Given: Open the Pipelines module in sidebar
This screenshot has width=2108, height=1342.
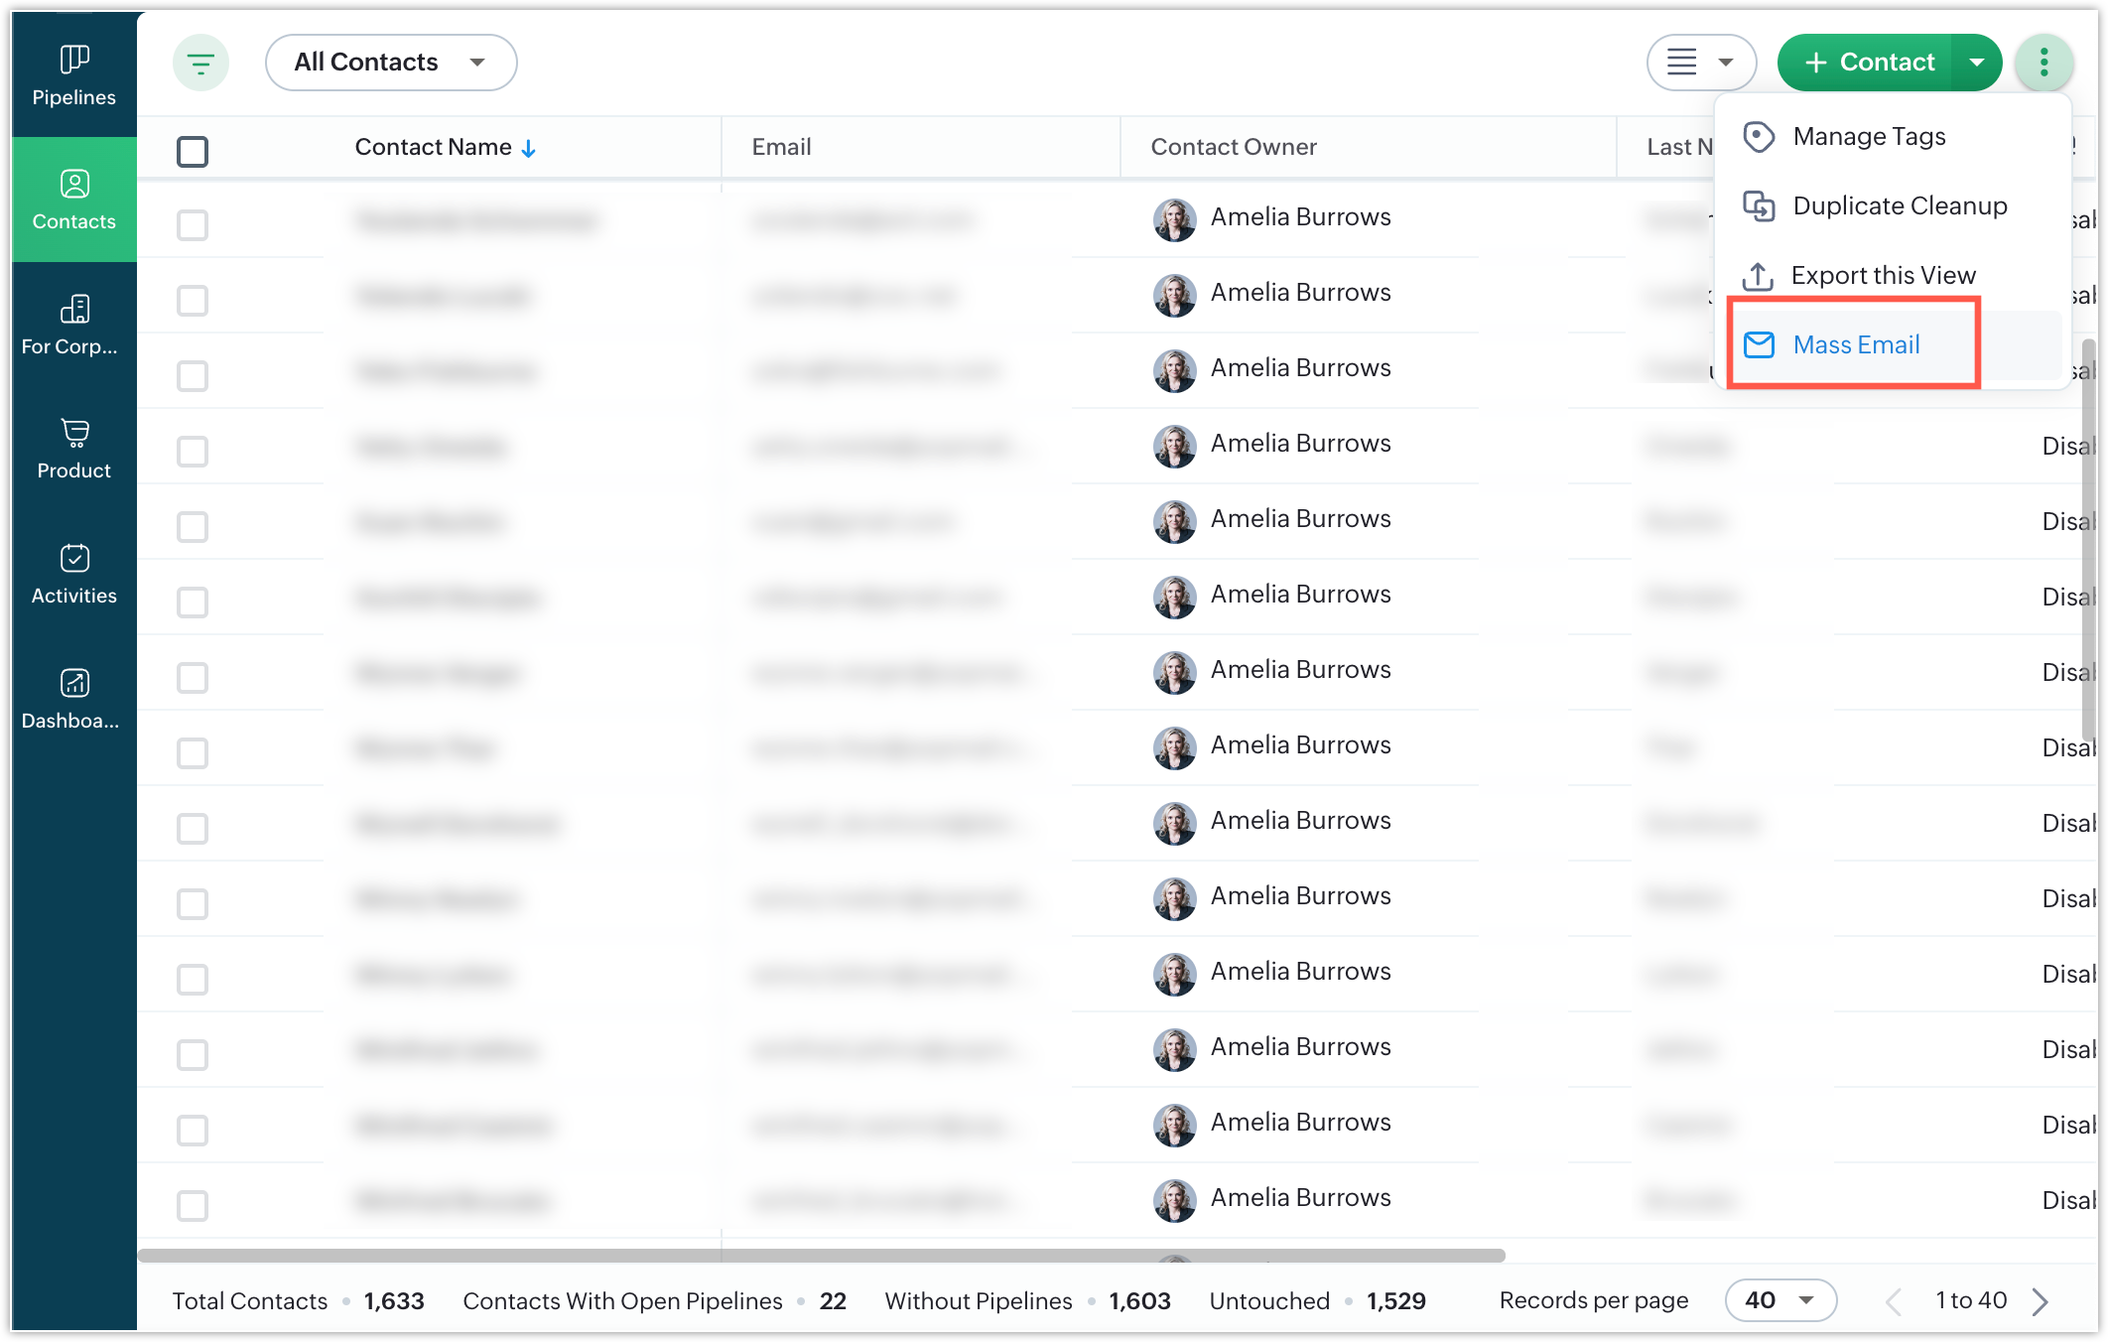Looking at the screenshot, I should tap(74, 75).
